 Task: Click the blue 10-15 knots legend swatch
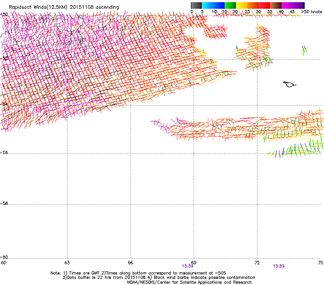tap(219, 5)
